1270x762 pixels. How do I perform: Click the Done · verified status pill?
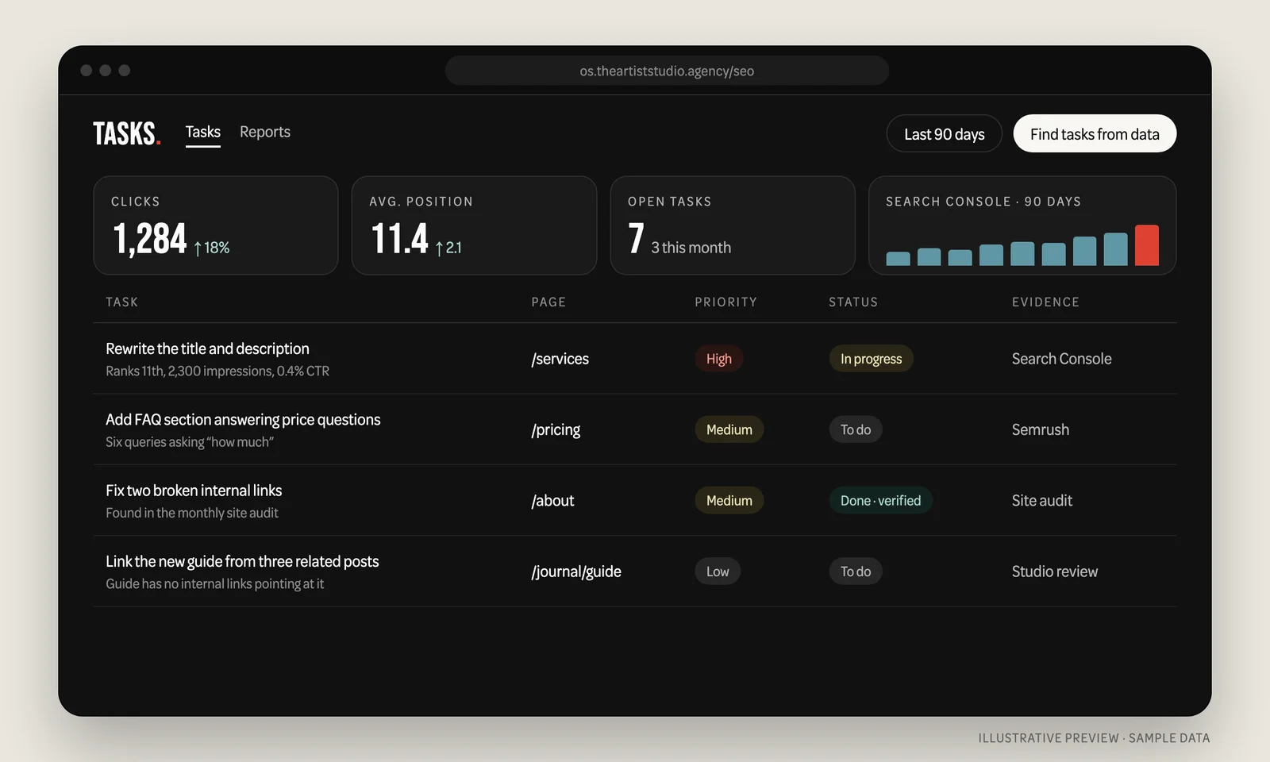[x=881, y=501]
